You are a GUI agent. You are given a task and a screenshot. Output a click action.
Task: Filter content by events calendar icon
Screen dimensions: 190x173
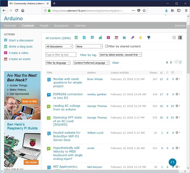[x=116, y=38]
